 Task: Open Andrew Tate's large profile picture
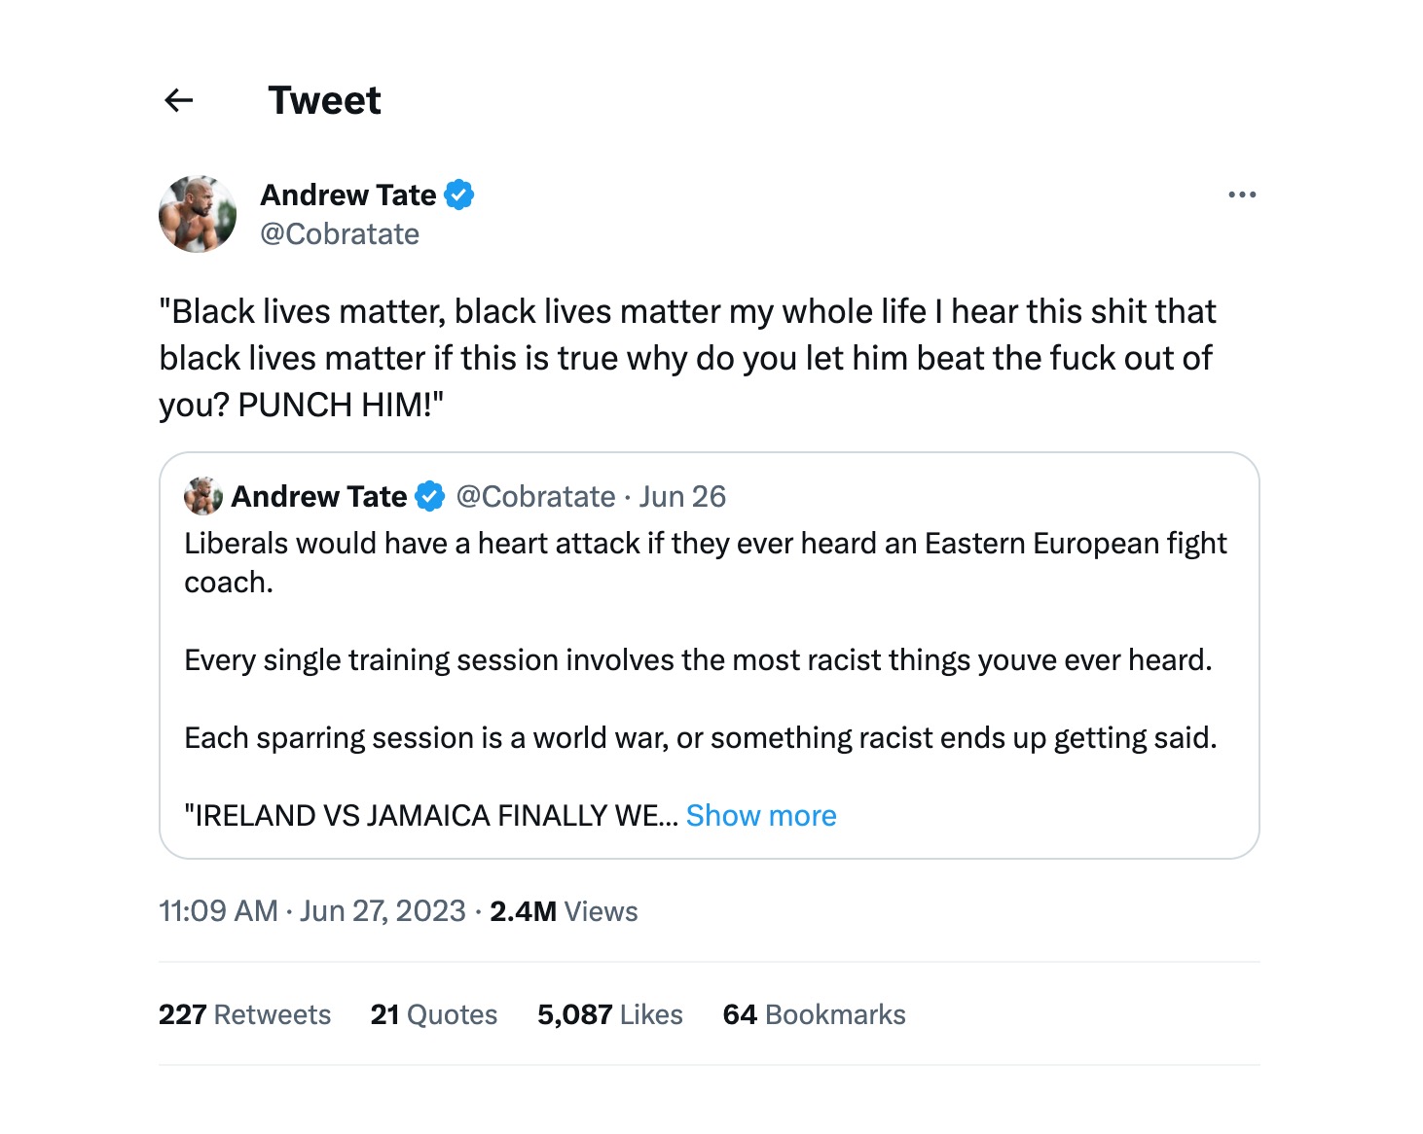[198, 214]
